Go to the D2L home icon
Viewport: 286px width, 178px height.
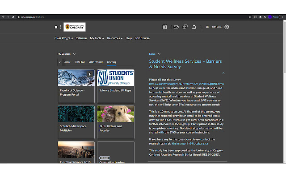pyautogui.click(x=56, y=27)
